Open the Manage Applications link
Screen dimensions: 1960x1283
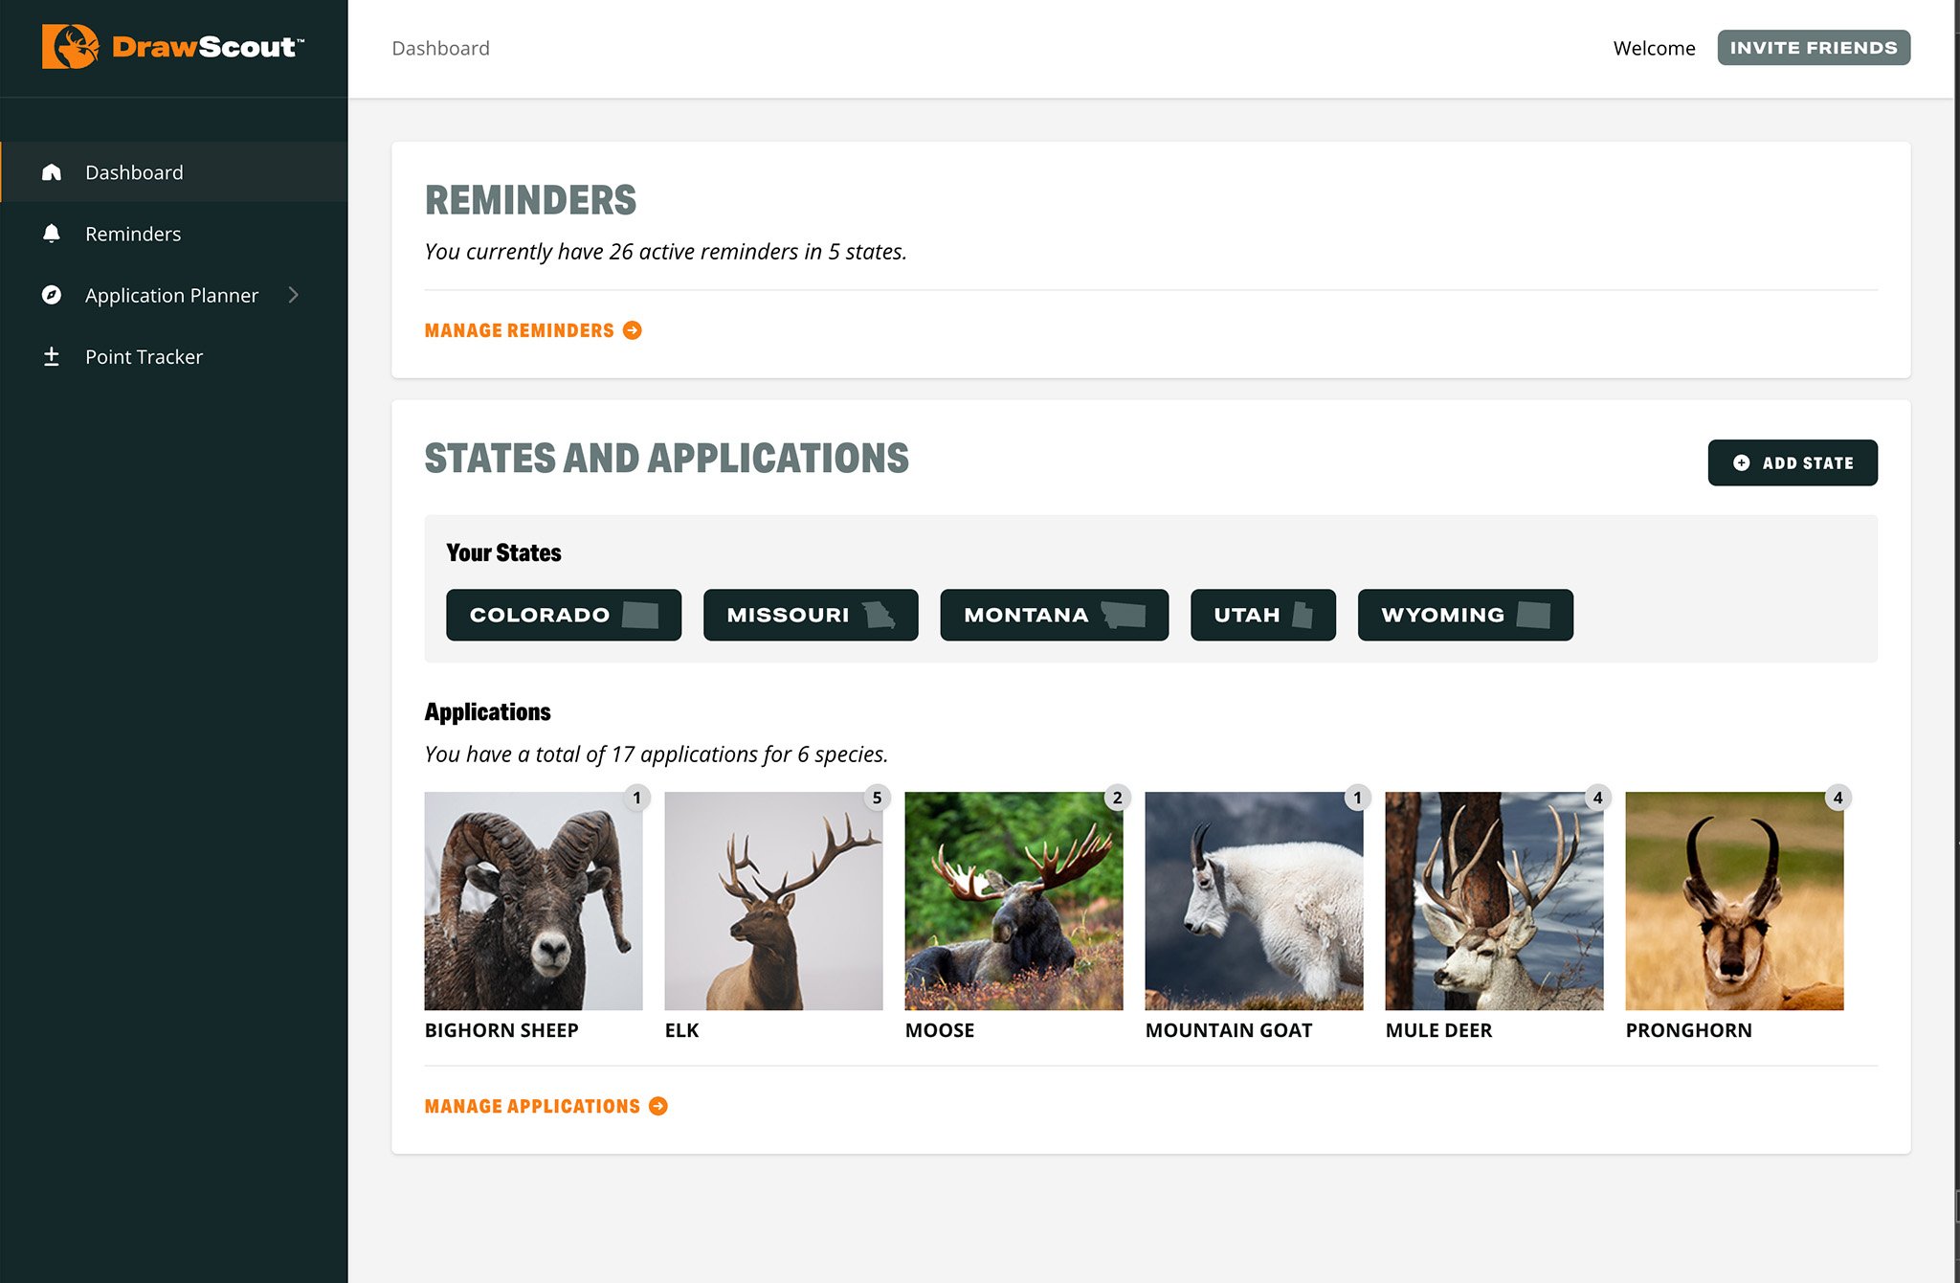click(532, 1106)
